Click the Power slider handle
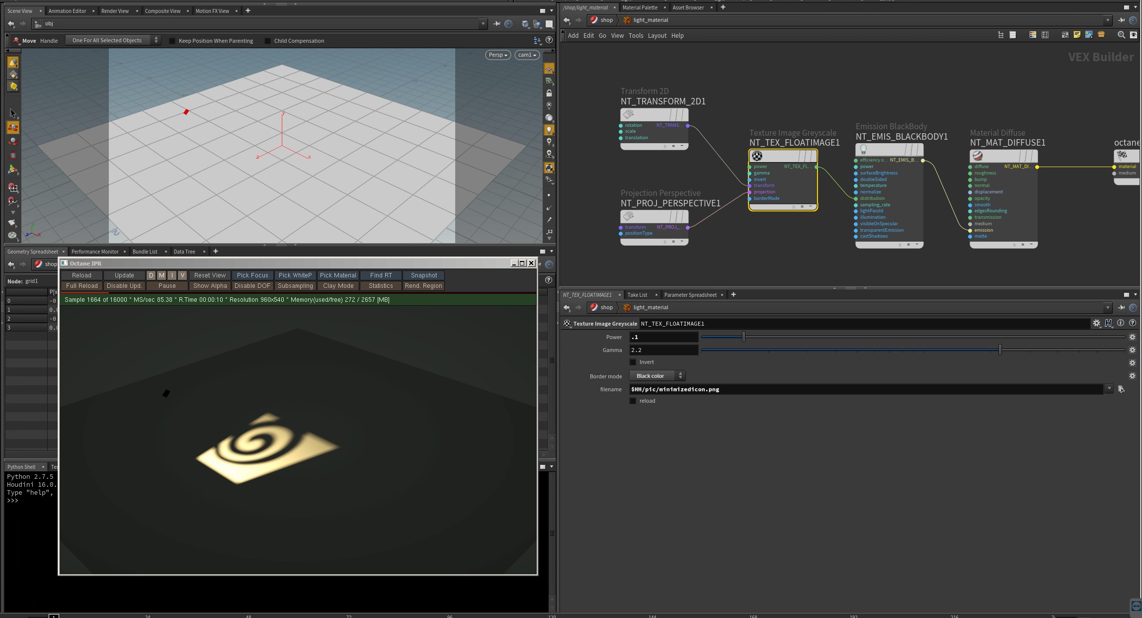Screen dimensions: 1142x618 (x=743, y=337)
